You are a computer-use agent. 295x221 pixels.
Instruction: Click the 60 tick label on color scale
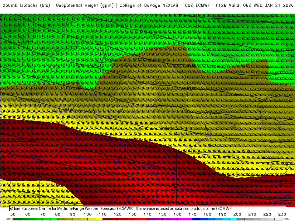pos(28,214)
